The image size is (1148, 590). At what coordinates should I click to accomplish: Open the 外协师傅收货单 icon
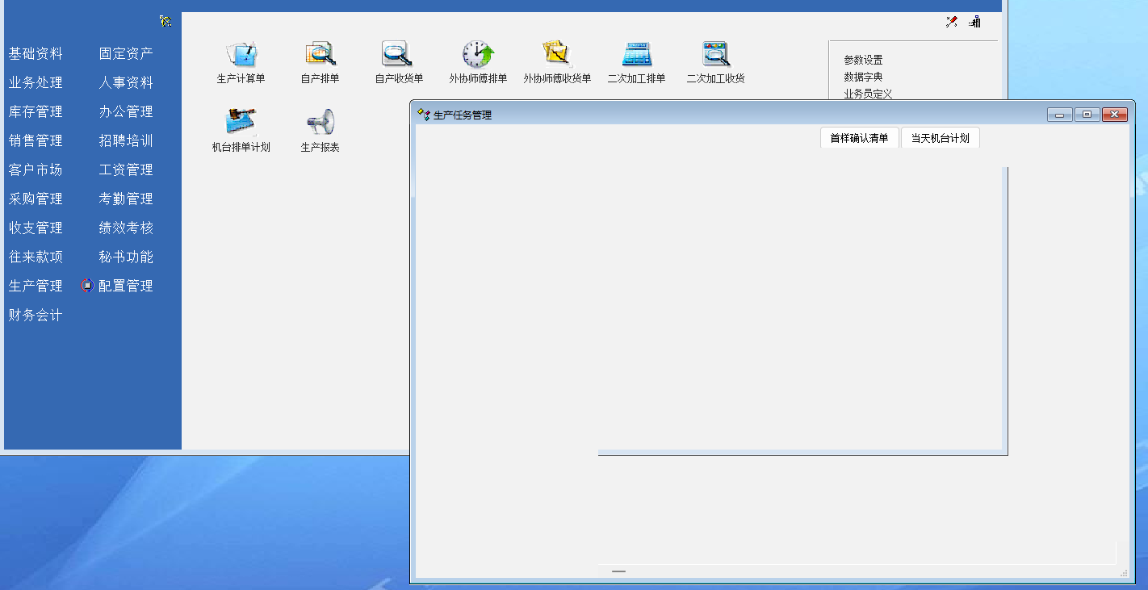click(557, 55)
